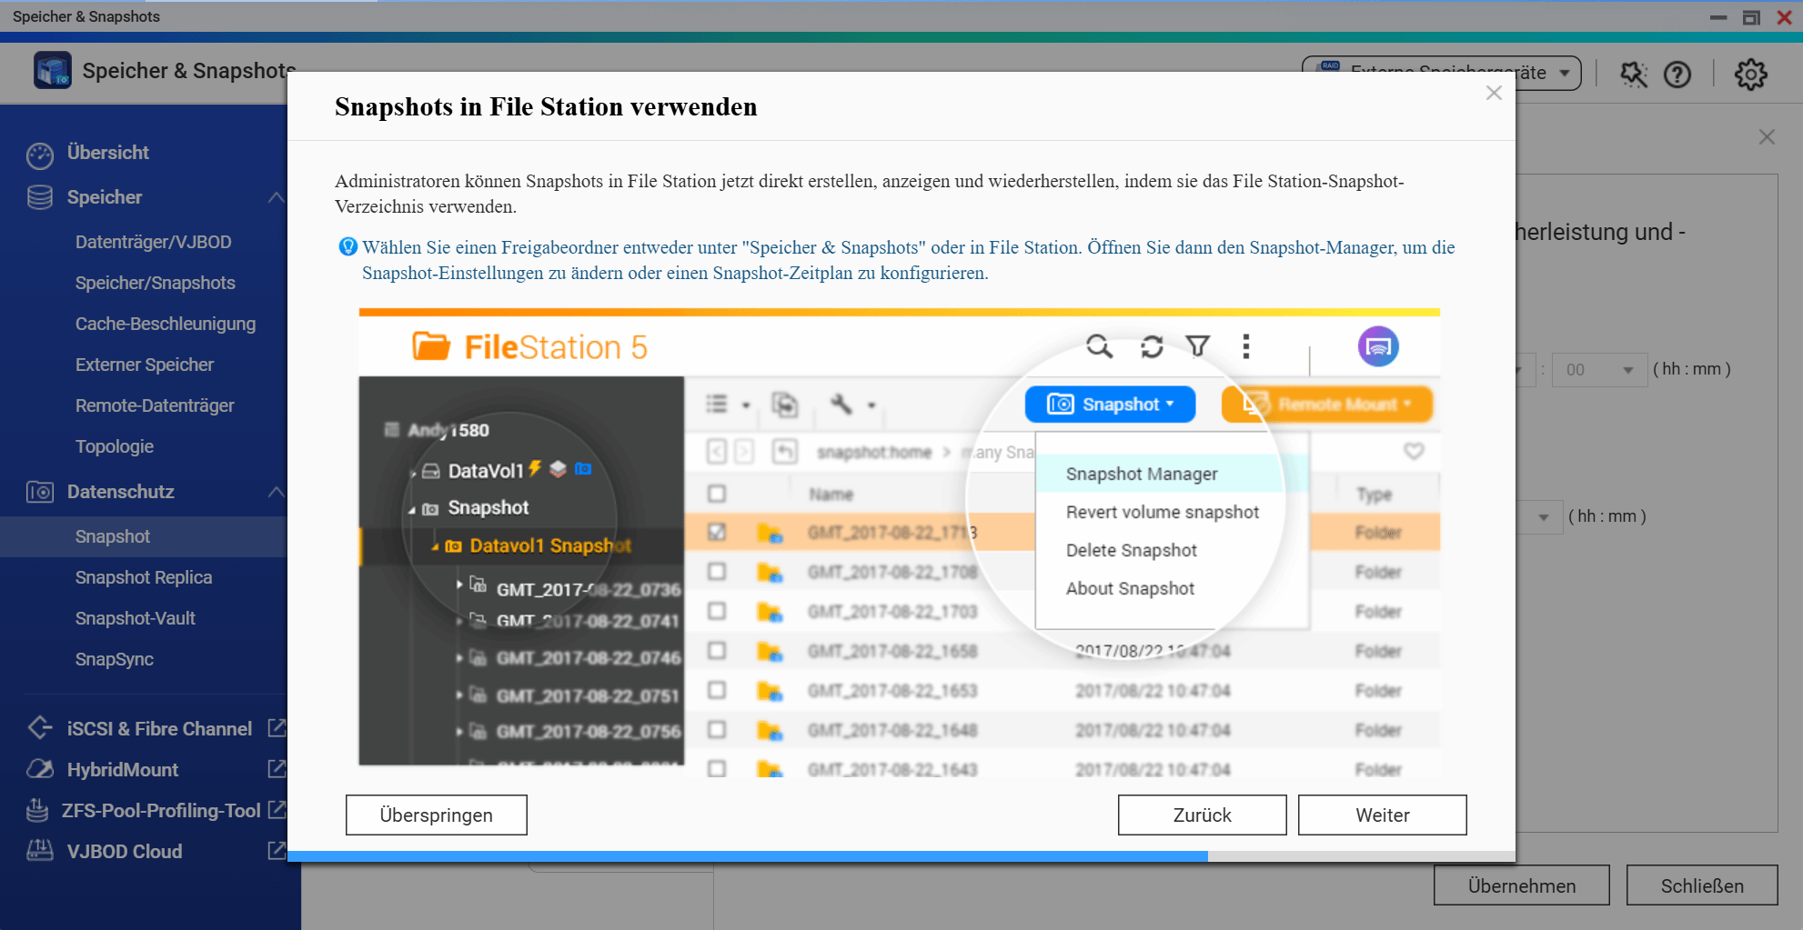Click the Speicher disk-stack icon
Viewport: 1803px width, 930px height.
pos(40,196)
